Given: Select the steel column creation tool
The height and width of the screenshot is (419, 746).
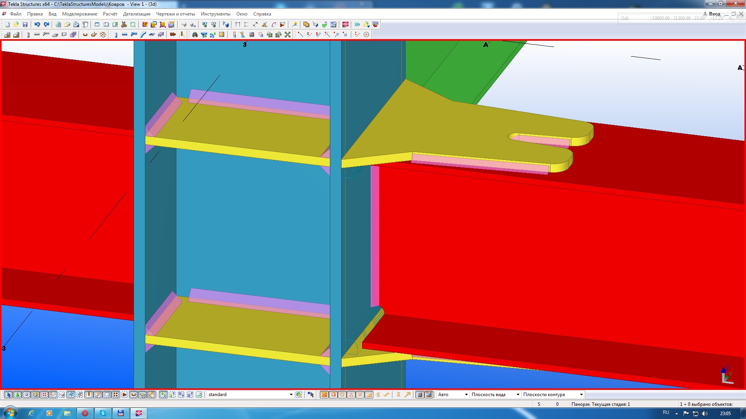Looking at the screenshot, I should point(116,35).
